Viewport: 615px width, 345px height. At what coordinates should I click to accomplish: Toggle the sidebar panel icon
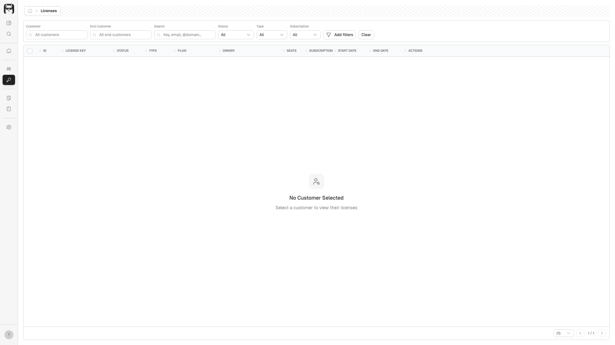[x=9, y=23]
